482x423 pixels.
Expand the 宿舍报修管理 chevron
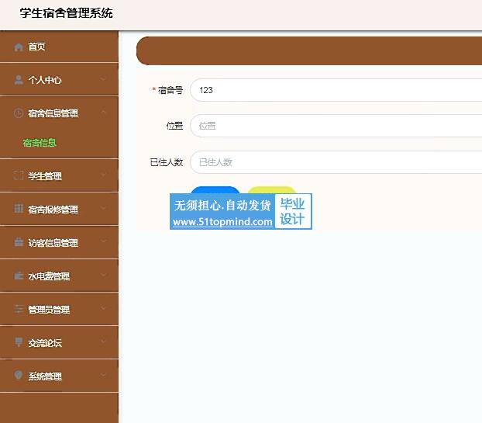103,208
